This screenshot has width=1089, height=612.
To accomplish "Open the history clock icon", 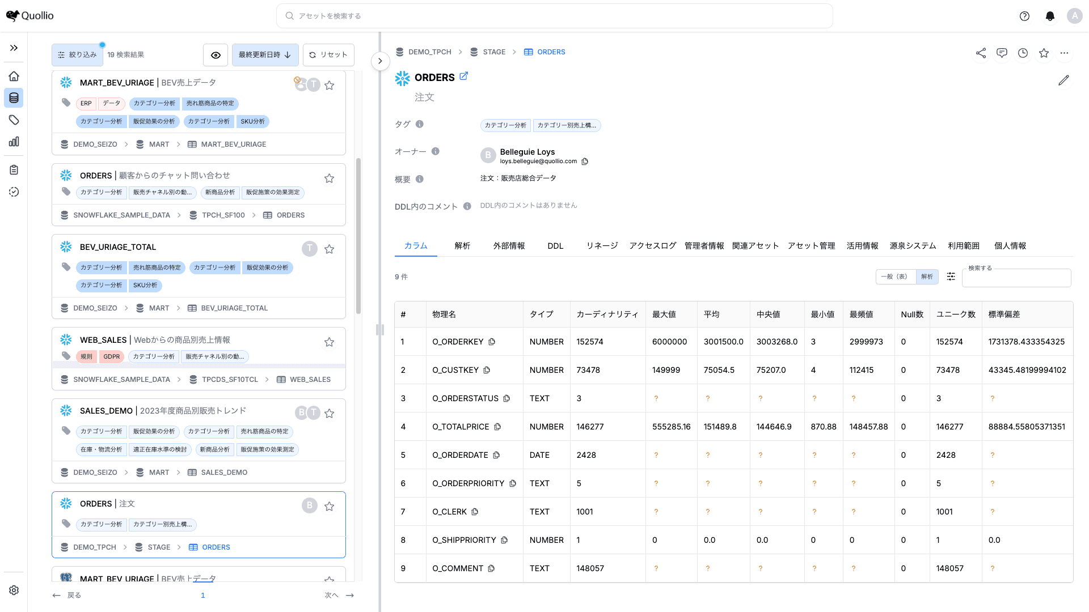I will point(1023,53).
